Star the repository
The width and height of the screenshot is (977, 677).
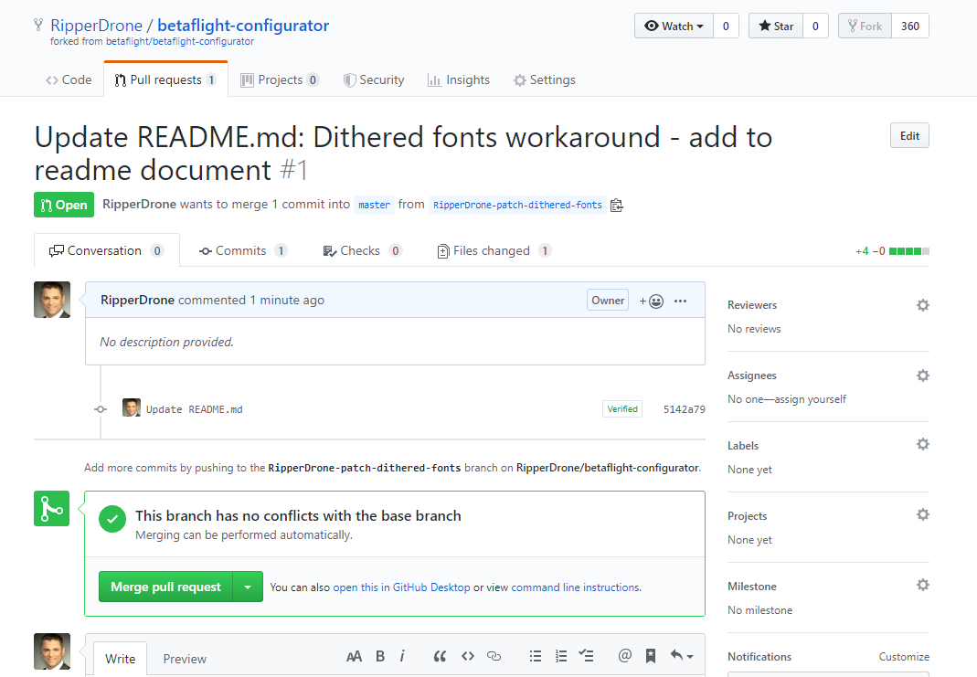coord(776,26)
